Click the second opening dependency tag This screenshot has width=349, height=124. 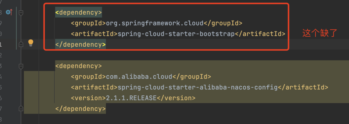[x=79, y=66]
